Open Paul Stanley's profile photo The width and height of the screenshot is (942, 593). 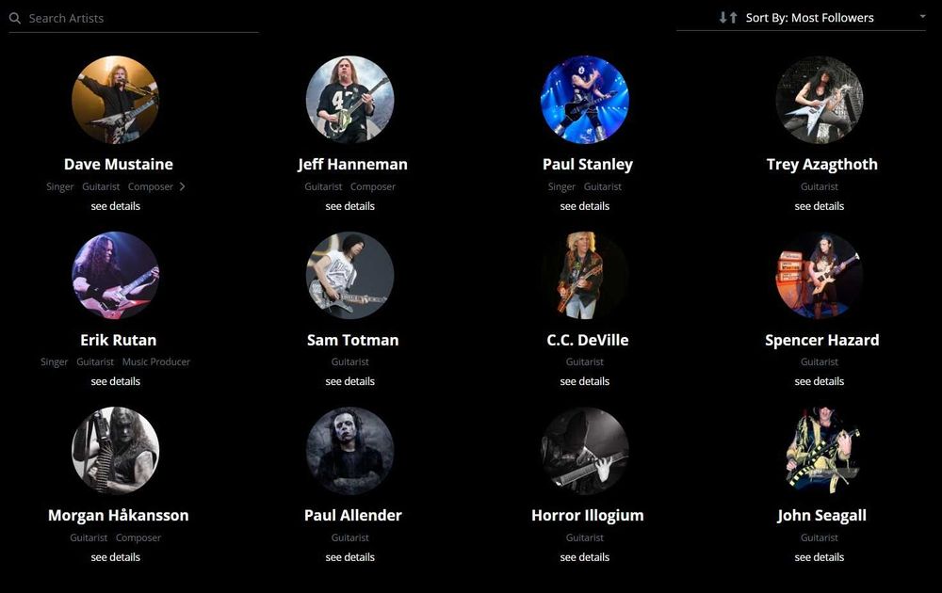(585, 100)
